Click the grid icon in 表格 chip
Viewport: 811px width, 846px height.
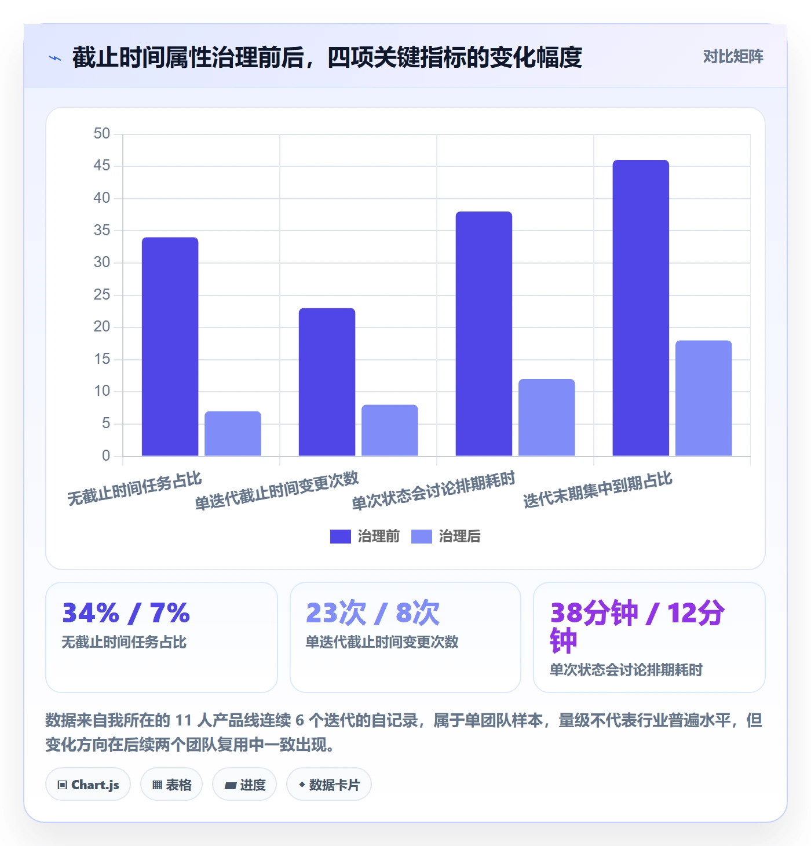pyautogui.click(x=157, y=785)
